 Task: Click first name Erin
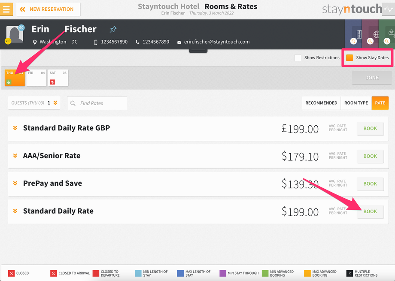(x=40, y=29)
